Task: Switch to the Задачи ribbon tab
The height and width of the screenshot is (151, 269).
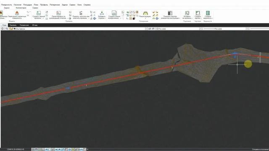Action: click(x=7, y=8)
